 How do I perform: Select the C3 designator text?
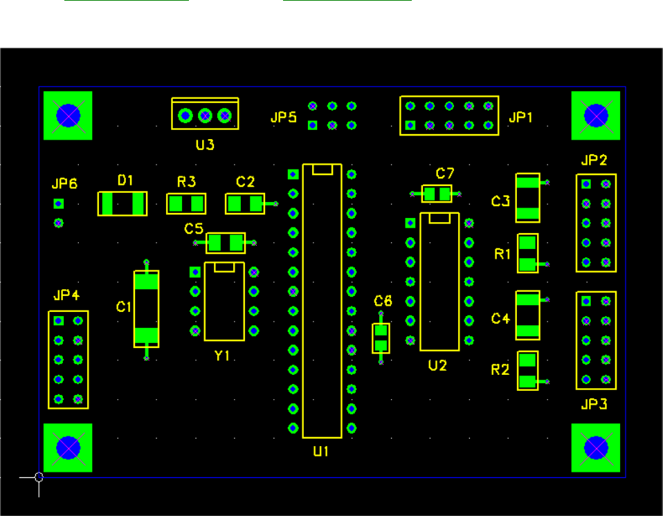(500, 201)
